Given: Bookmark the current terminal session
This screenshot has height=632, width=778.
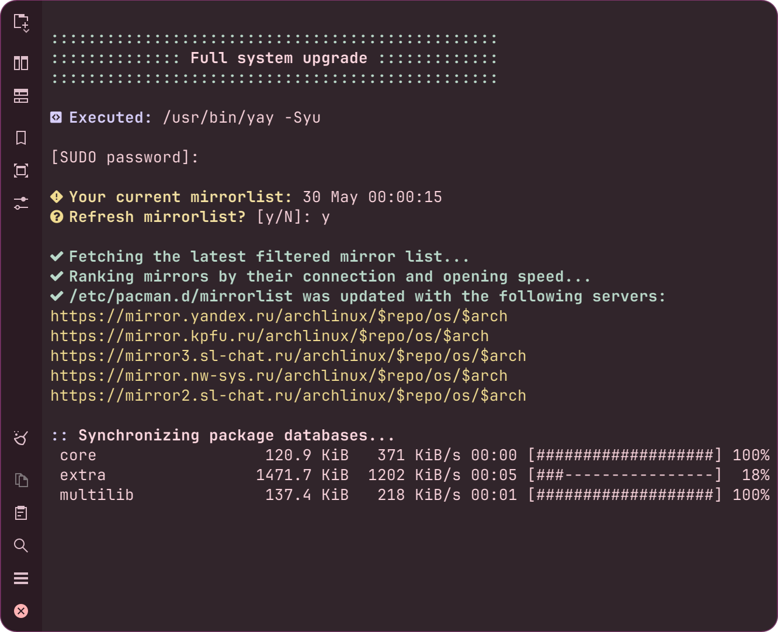Looking at the screenshot, I should pos(21,138).
